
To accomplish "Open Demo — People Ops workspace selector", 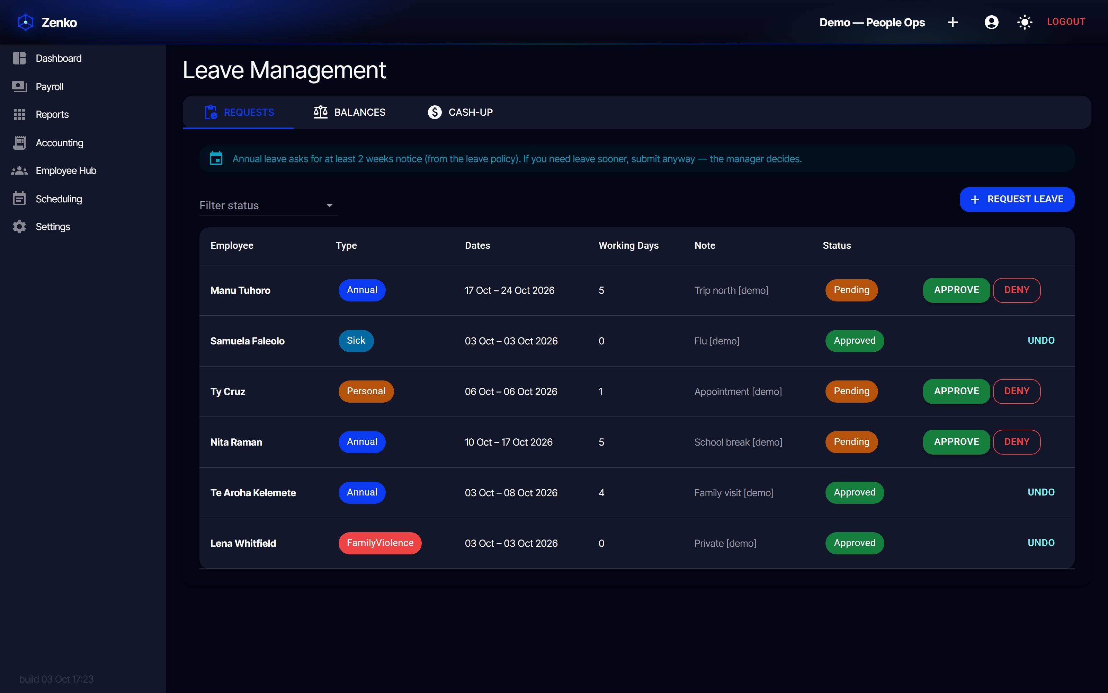I will [872, 22].
